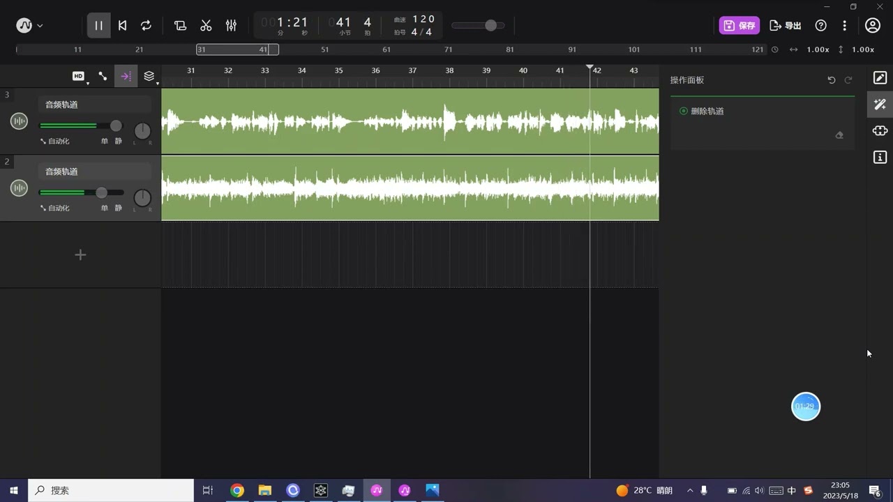Add a new track with the plus button
Viewport: 893px width, 502px height.
pos(80,255)
